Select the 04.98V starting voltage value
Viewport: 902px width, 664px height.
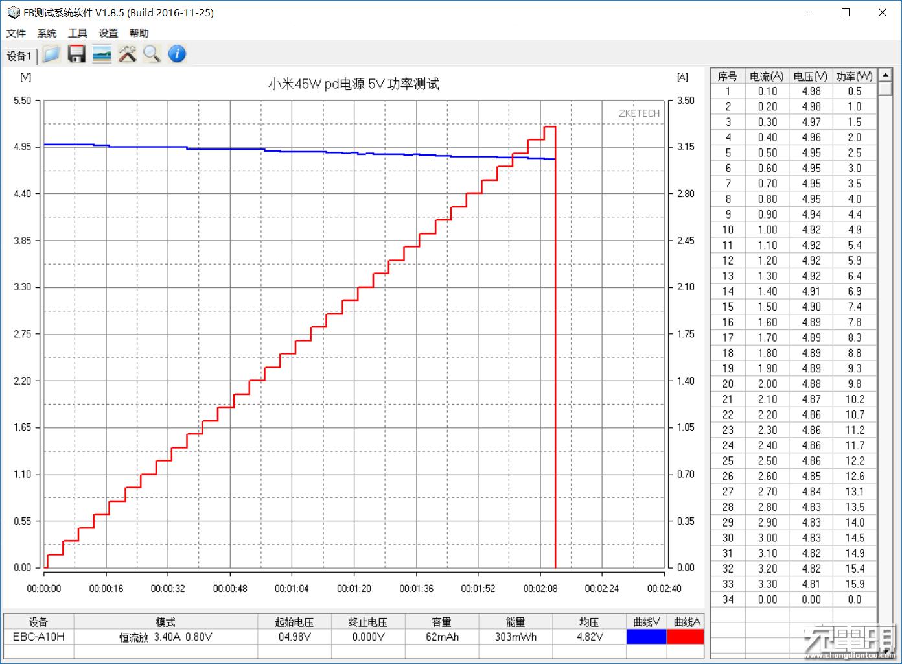pos(294,637)
